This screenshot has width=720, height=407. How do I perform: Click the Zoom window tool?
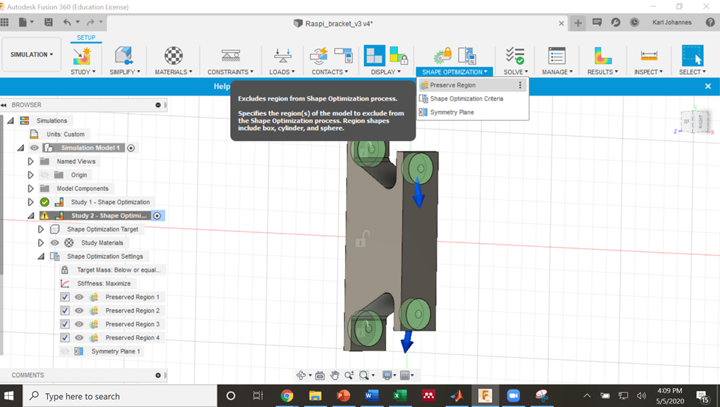tap(363, 375)
